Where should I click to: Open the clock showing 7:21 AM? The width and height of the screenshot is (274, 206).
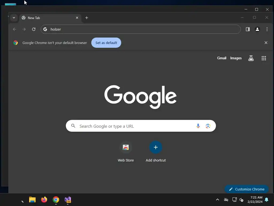pyautogui.click(x=255, y=200)
